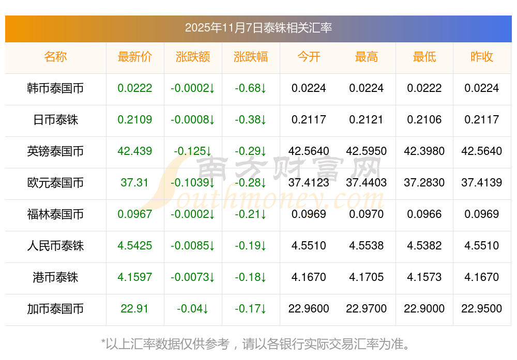Click the 欧元泰国币 row name
Viewport: 517px width, 360px height.
[55, 183]
